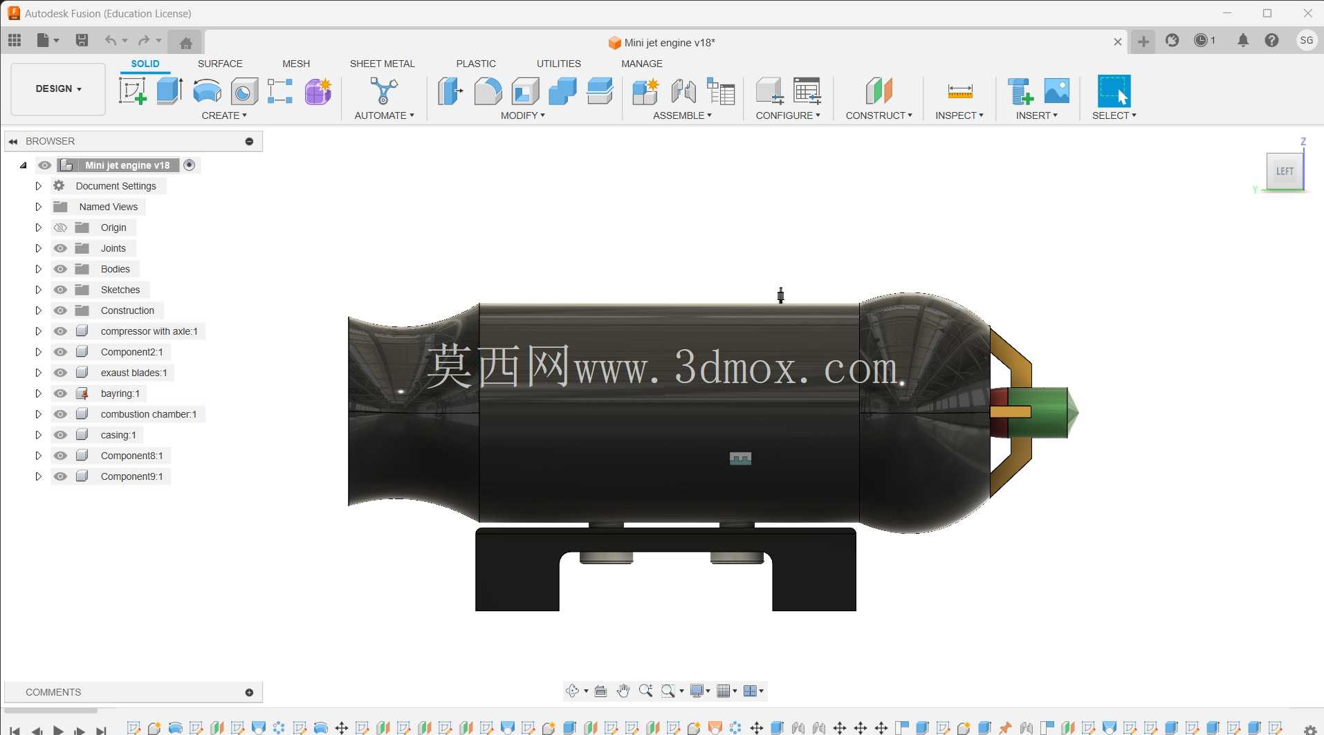Open the INSPECT menu
Viewport: 1324px width, 735px height.
[x=959, y=115]
